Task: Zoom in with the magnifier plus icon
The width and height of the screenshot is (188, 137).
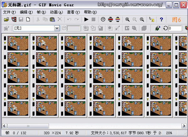Action: 127,19
